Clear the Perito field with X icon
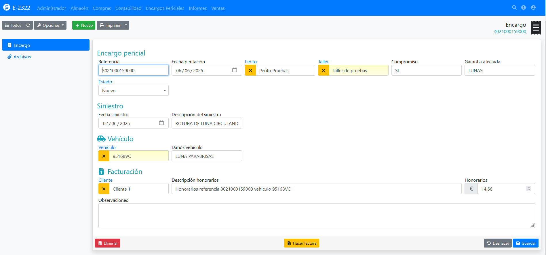Viewport: 546px width, 255px height. 250,70
